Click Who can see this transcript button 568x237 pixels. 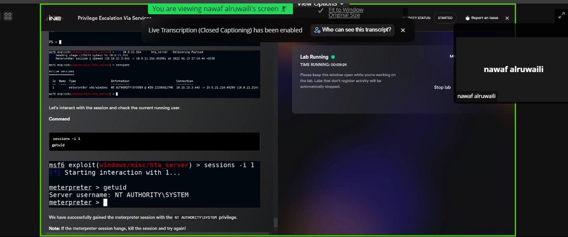click(x=353, y=30)
